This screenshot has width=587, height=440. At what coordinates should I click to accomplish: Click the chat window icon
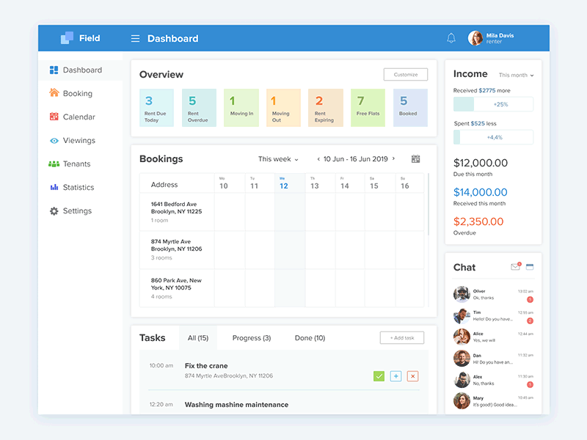click(530, 267)
